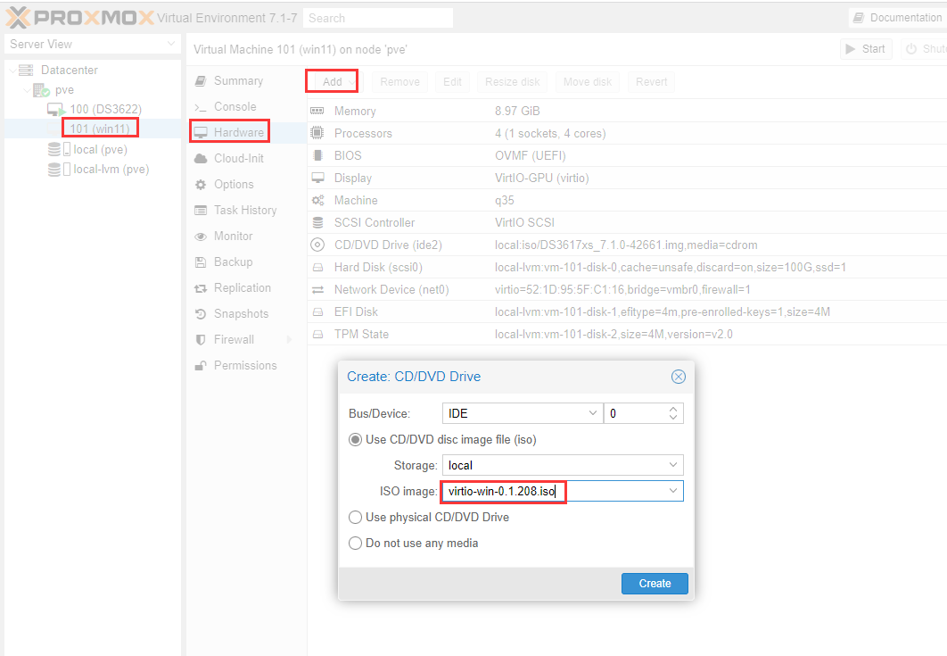Click the Cloud-Init cloud icon
The width and height of the screenshot is (947, 656).
coord(200,159)
